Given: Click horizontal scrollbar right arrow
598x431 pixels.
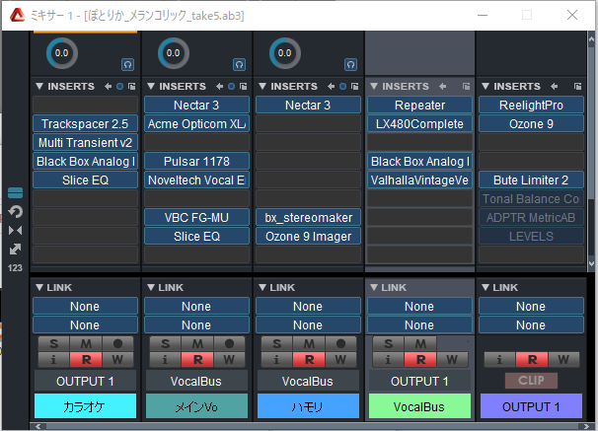Looking at the screenshot, I should click(x=586, y=426).
